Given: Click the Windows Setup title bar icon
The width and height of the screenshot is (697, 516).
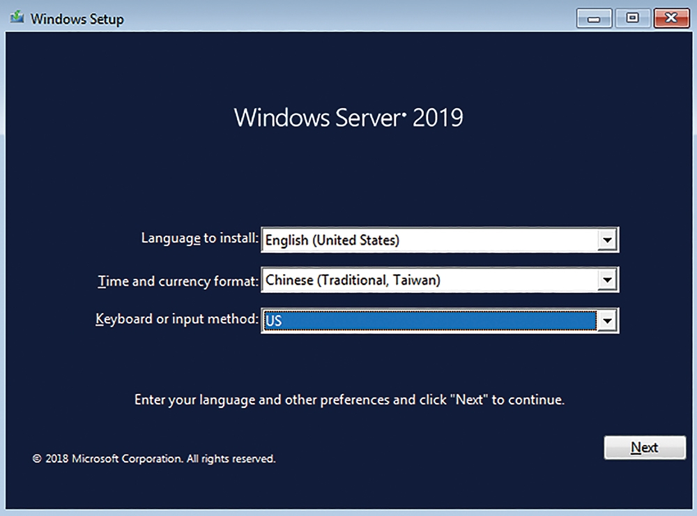Looking at the screenshot, I should pos(17,18).
